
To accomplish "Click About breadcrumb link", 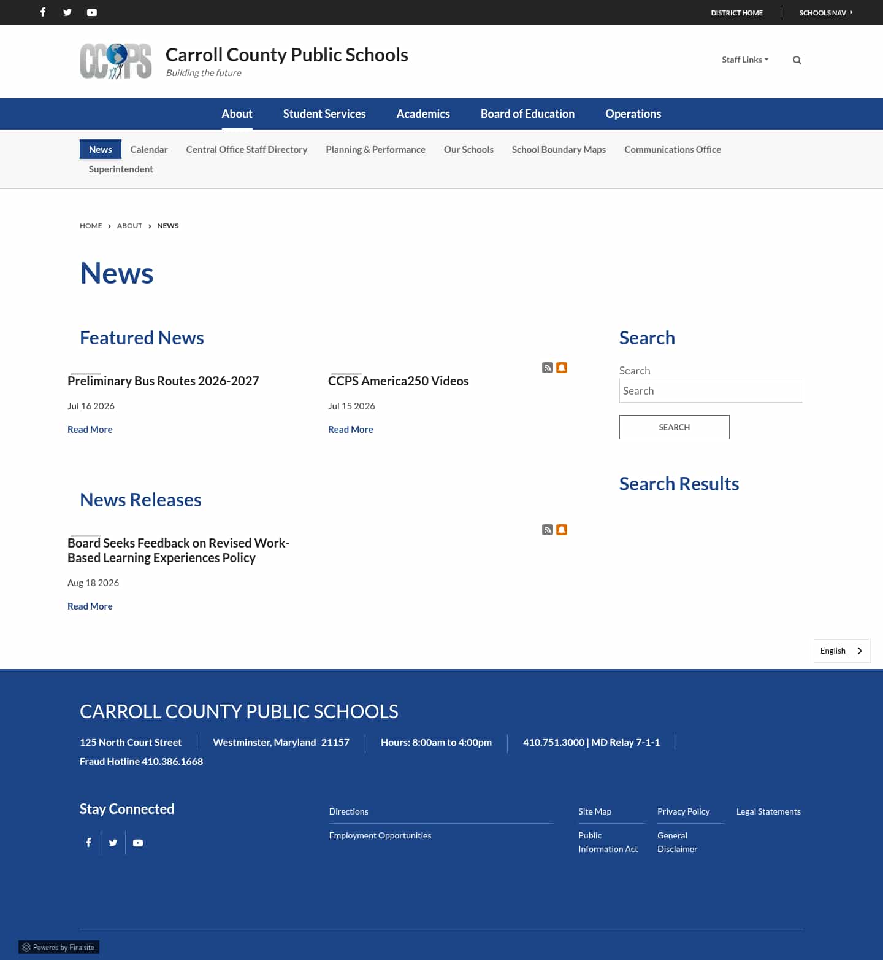I will [x=129, y=226].
